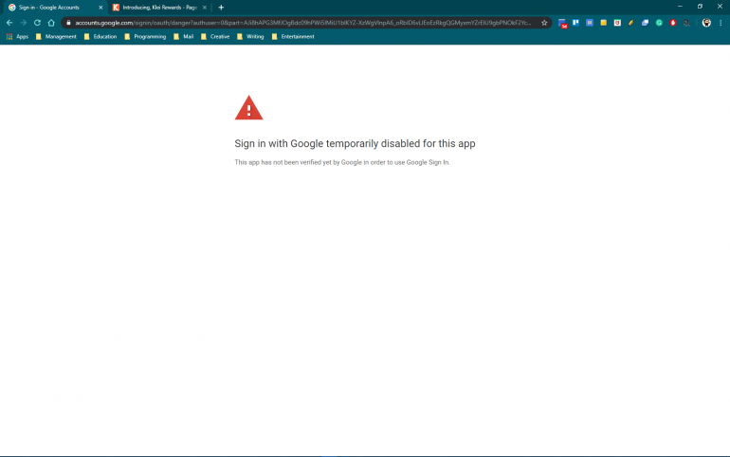Image resolution: width=730 pixels, height=457 pixels.
Task: Close the Chrome window
Action: (x=720, y=7)
